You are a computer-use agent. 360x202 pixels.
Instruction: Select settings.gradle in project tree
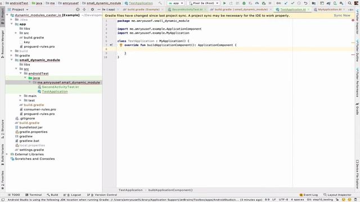(31, 150)
